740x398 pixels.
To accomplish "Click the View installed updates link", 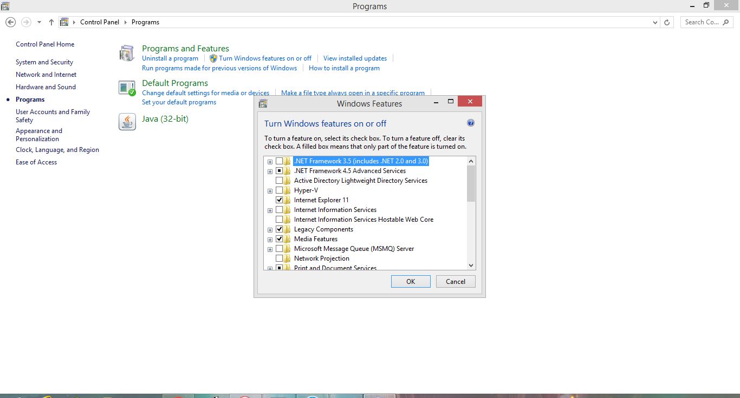I will click(355, 58).
